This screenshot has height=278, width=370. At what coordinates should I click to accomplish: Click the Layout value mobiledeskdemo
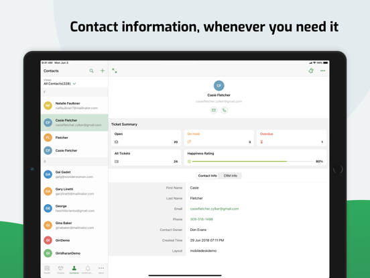(x=203, y=251)
